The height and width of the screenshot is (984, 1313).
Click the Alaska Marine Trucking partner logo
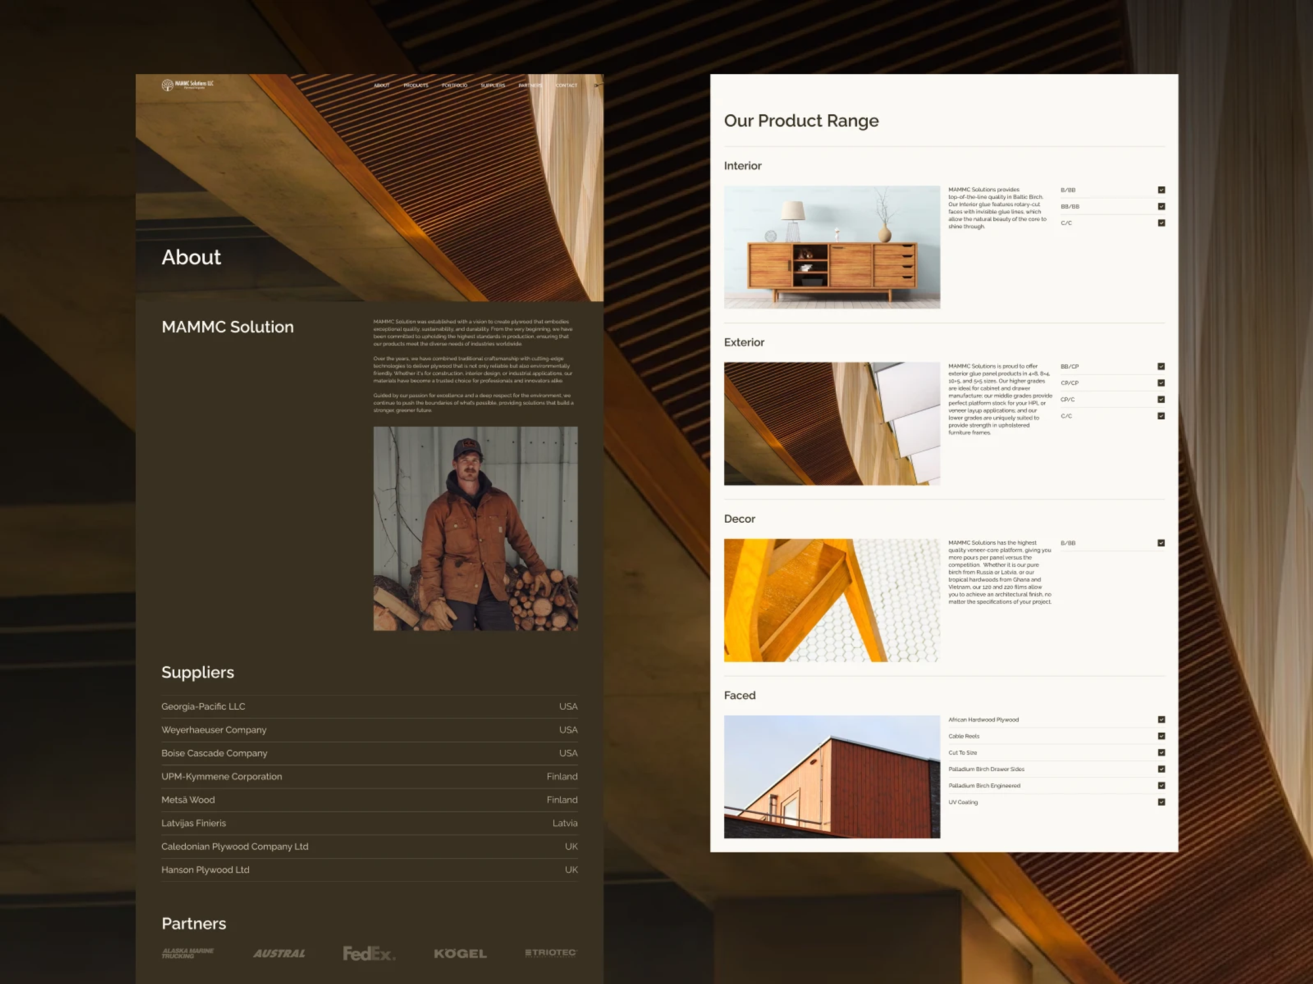(x=188, y=953)
